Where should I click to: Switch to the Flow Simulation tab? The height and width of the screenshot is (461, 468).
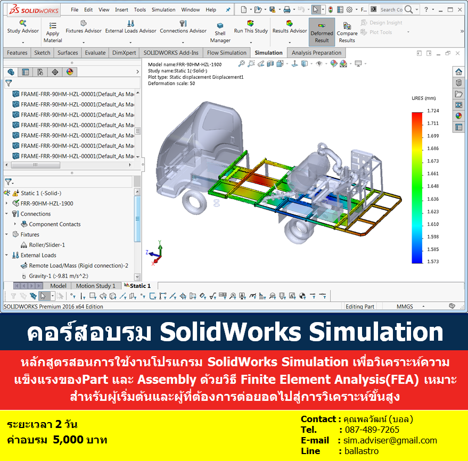coord(226,53)
